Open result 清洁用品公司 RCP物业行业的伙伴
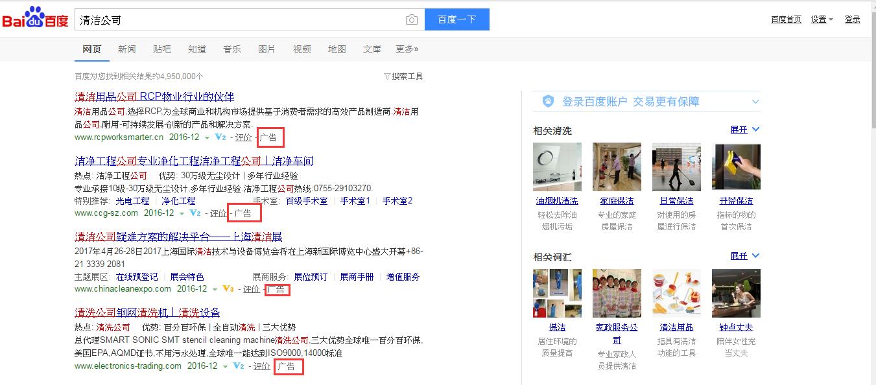This screenshot has width=876, height=385. [x=154, y=97]
